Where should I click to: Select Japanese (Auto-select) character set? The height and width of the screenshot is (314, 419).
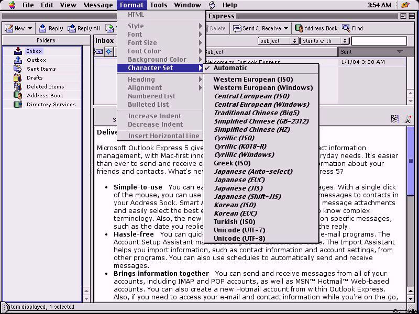pyautogui.click(x=261, y=171)
